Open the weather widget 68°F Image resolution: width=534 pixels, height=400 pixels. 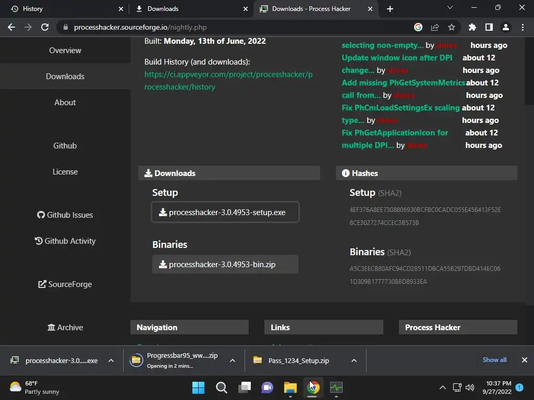click(x=35, y=387)
